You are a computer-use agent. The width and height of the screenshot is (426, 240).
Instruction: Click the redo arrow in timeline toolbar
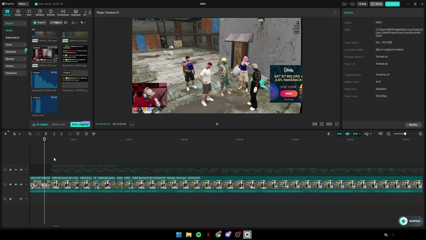pos(38,134)
